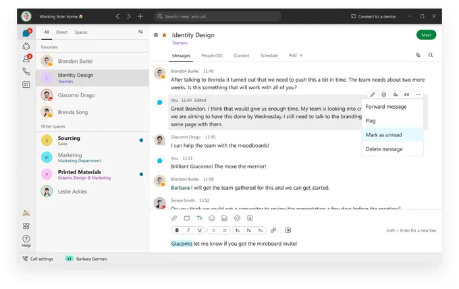This screenshot has width=459, height=289.
Task: Click Connect to a device
Action: [373, 16]
